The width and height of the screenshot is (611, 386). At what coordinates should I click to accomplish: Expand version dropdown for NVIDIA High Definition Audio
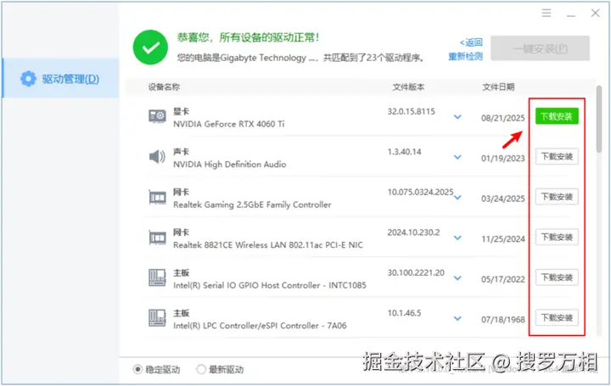pyautogui.click(x=458, y=157)
